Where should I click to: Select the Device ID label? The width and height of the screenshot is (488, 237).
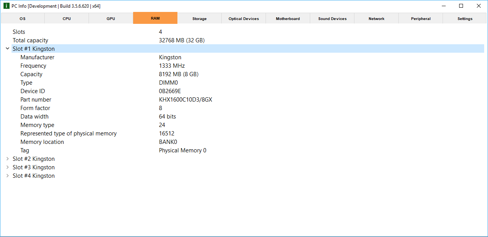33,91
